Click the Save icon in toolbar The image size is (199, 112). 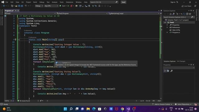(19, 6)
